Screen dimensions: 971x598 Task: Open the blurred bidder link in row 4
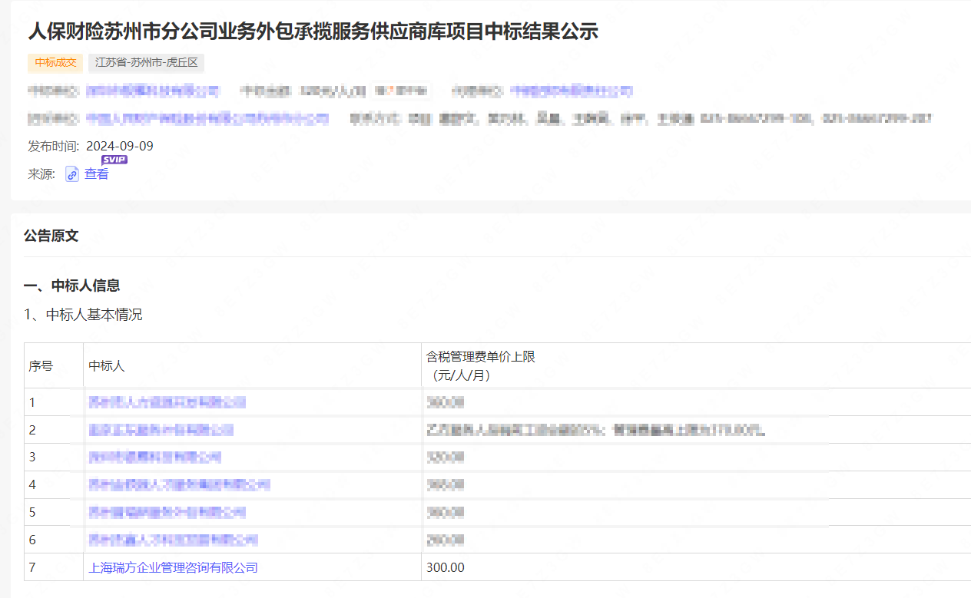click(180, 485)
